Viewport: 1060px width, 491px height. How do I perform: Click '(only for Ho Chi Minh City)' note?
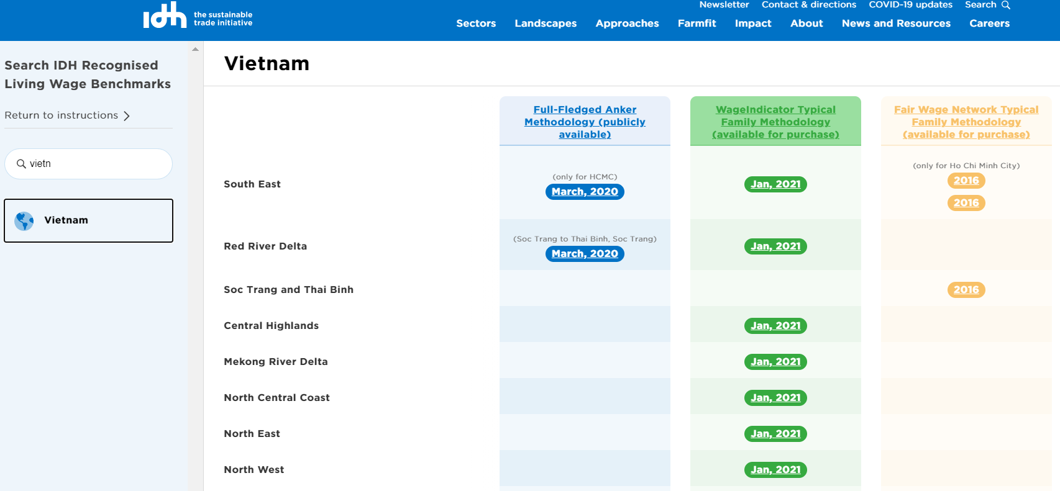[966, 166]
